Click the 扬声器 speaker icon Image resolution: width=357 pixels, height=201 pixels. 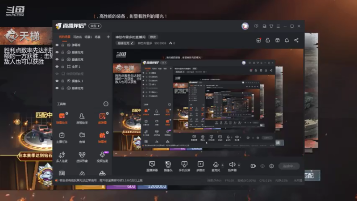[232, 164]
